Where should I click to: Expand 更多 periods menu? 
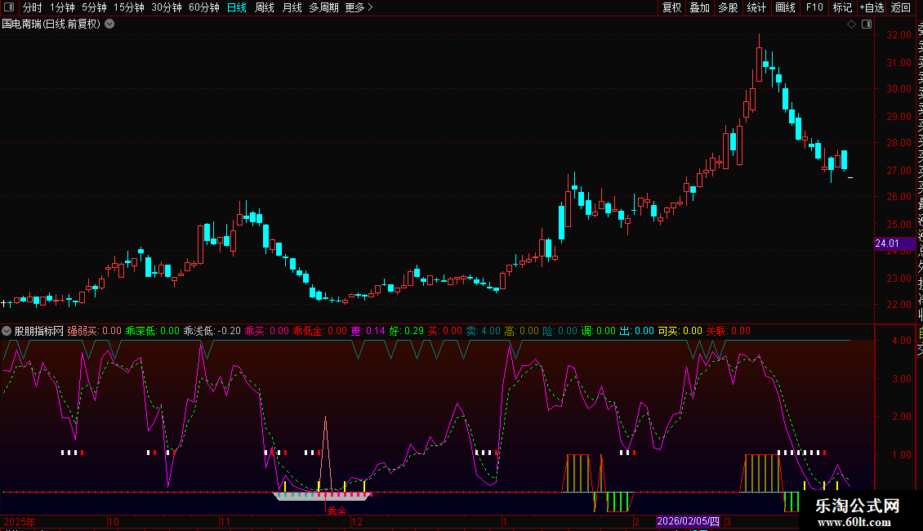(x=359, y=7)
